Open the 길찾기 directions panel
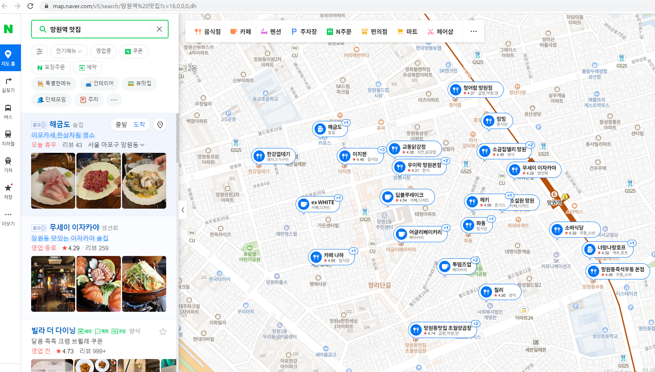 tap(8, 85)
